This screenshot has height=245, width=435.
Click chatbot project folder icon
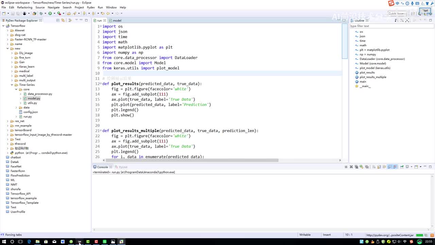tap(7, 158)
